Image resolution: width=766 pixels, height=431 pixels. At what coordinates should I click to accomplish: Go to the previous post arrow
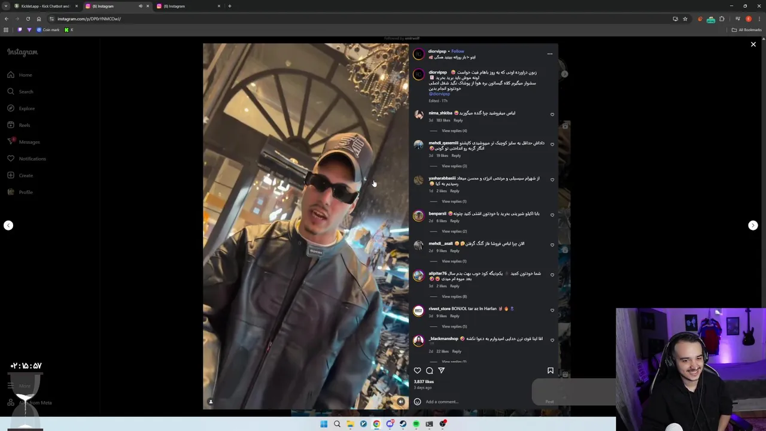pos(8,226)
